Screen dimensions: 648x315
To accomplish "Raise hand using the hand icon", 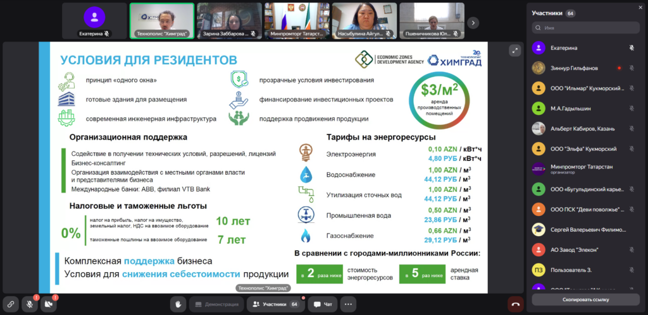I will click(x=178, y=304).
